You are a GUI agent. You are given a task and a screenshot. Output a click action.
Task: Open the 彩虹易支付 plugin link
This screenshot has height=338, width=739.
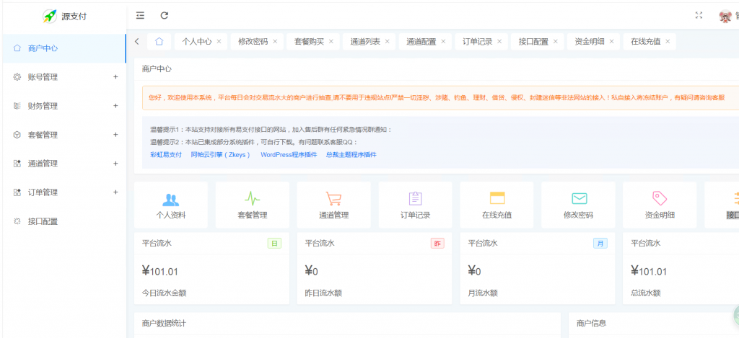[x=166, y=155]
